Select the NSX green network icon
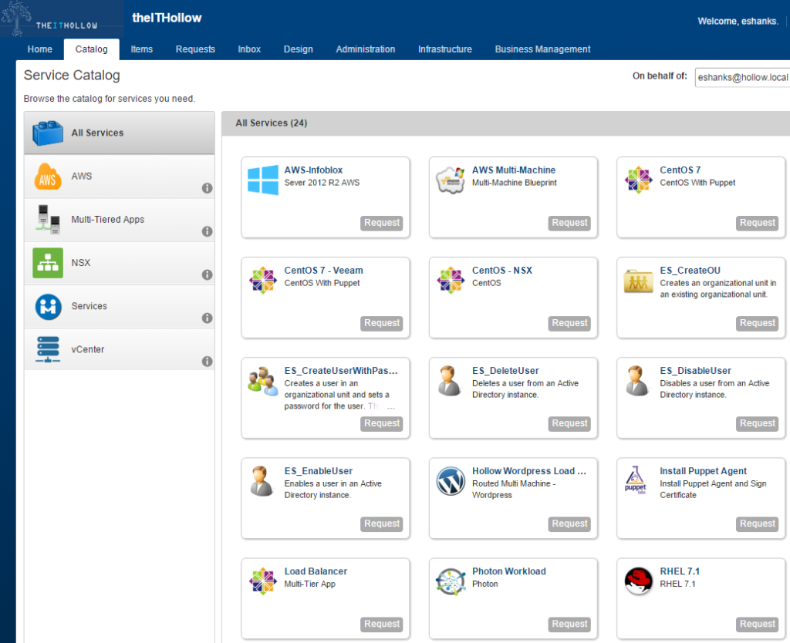790x643 pixels. pyautogui.click(x=48, y=263)
